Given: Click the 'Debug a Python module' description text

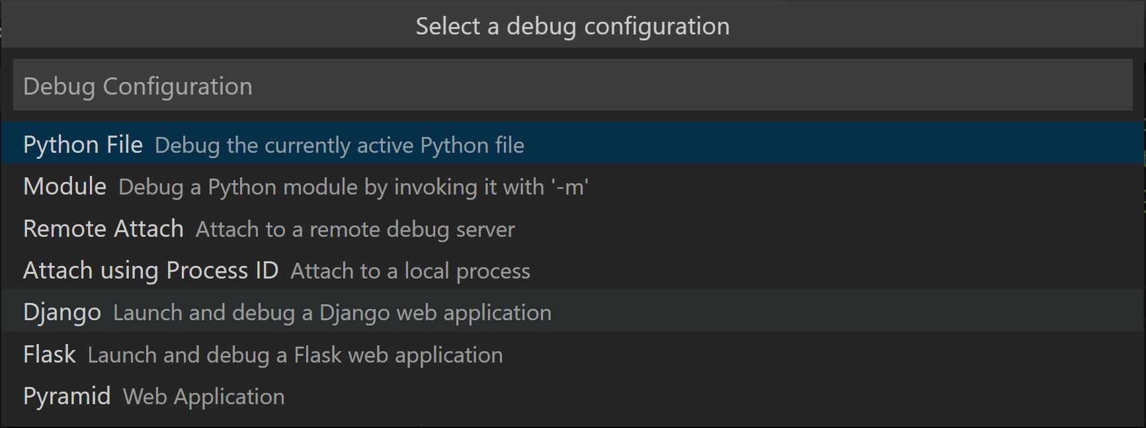Looking at the screenshot, I should coord(354,187).
